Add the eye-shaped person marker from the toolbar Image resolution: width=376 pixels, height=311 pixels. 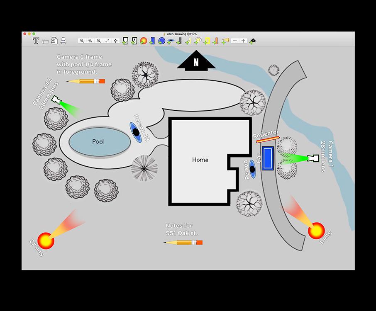(170, 40)
